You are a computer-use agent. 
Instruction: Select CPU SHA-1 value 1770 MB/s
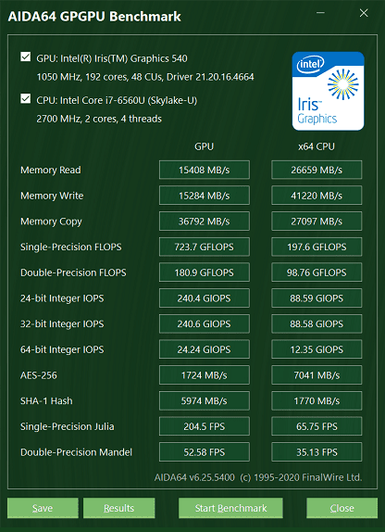[317, 400]
